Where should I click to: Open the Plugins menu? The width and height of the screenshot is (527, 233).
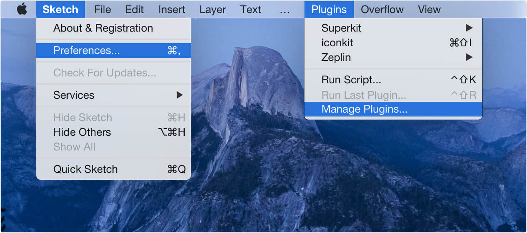coord(329,9)
